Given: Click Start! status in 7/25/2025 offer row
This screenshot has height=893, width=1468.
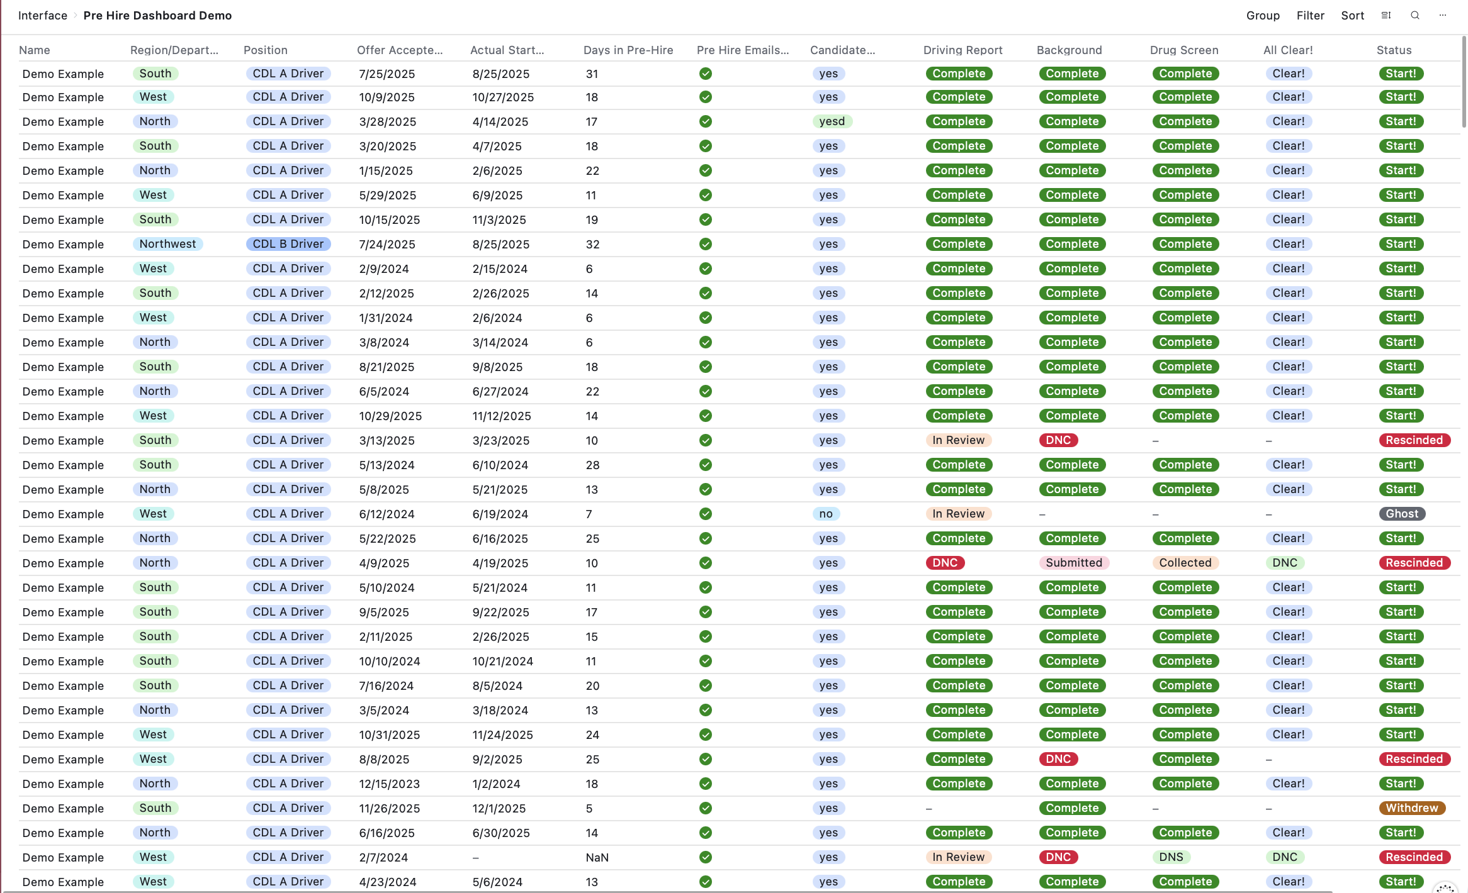Looking at the screenshot, I should tap(1401, 74).
